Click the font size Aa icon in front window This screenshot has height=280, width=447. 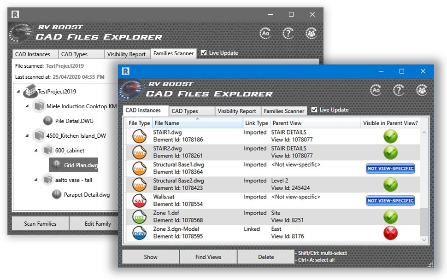(x=376, y=90)
